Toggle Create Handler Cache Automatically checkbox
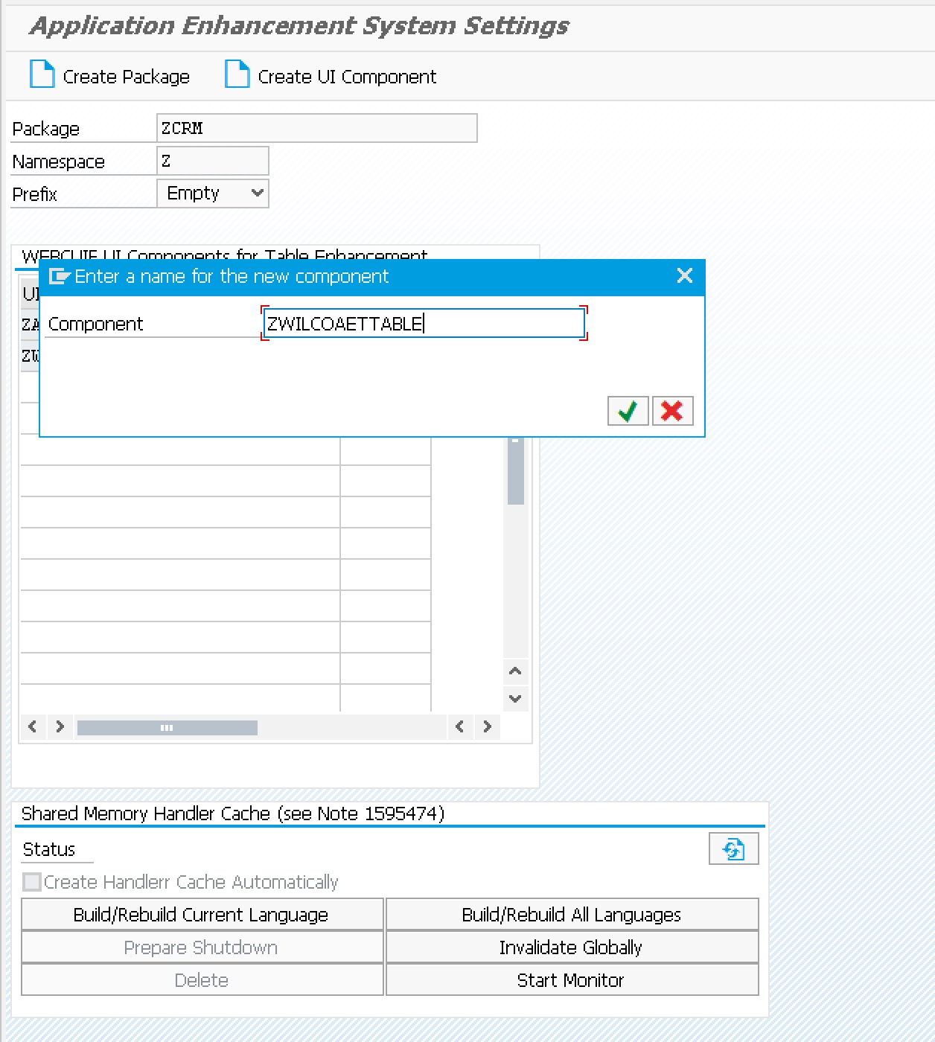The image size is (935, 1042). coord(32,882)
